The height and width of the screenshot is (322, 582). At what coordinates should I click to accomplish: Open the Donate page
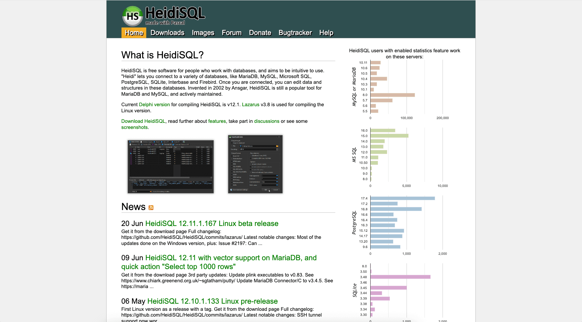point(260,33)
